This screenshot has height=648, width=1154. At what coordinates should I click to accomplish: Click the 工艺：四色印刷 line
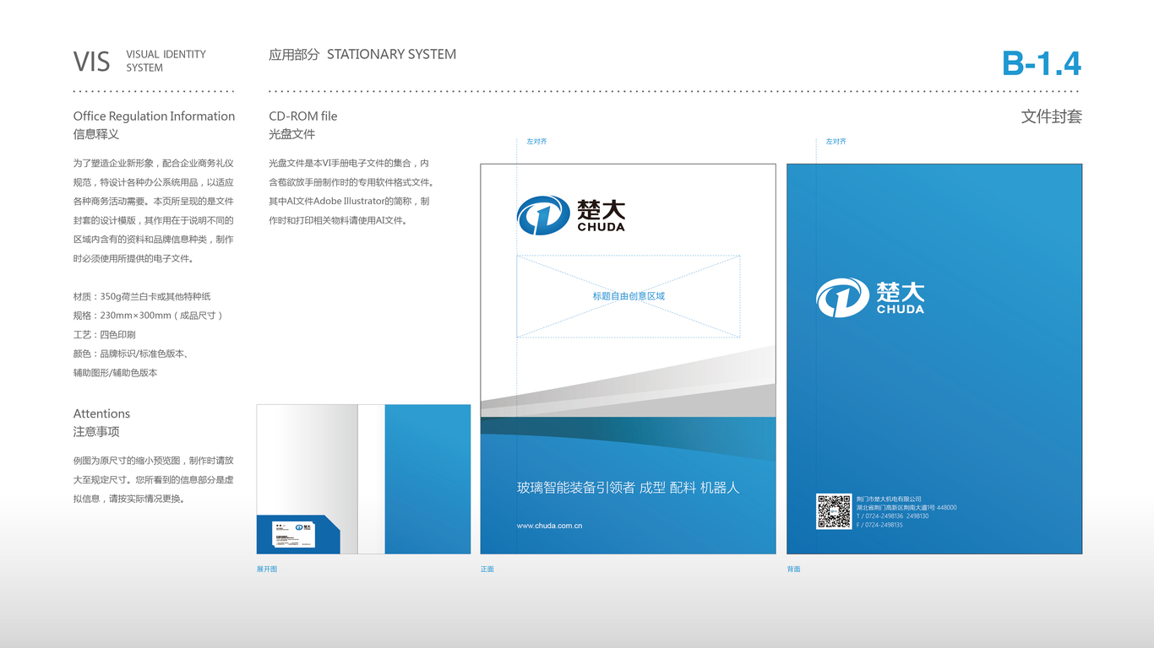coord(104,335)
